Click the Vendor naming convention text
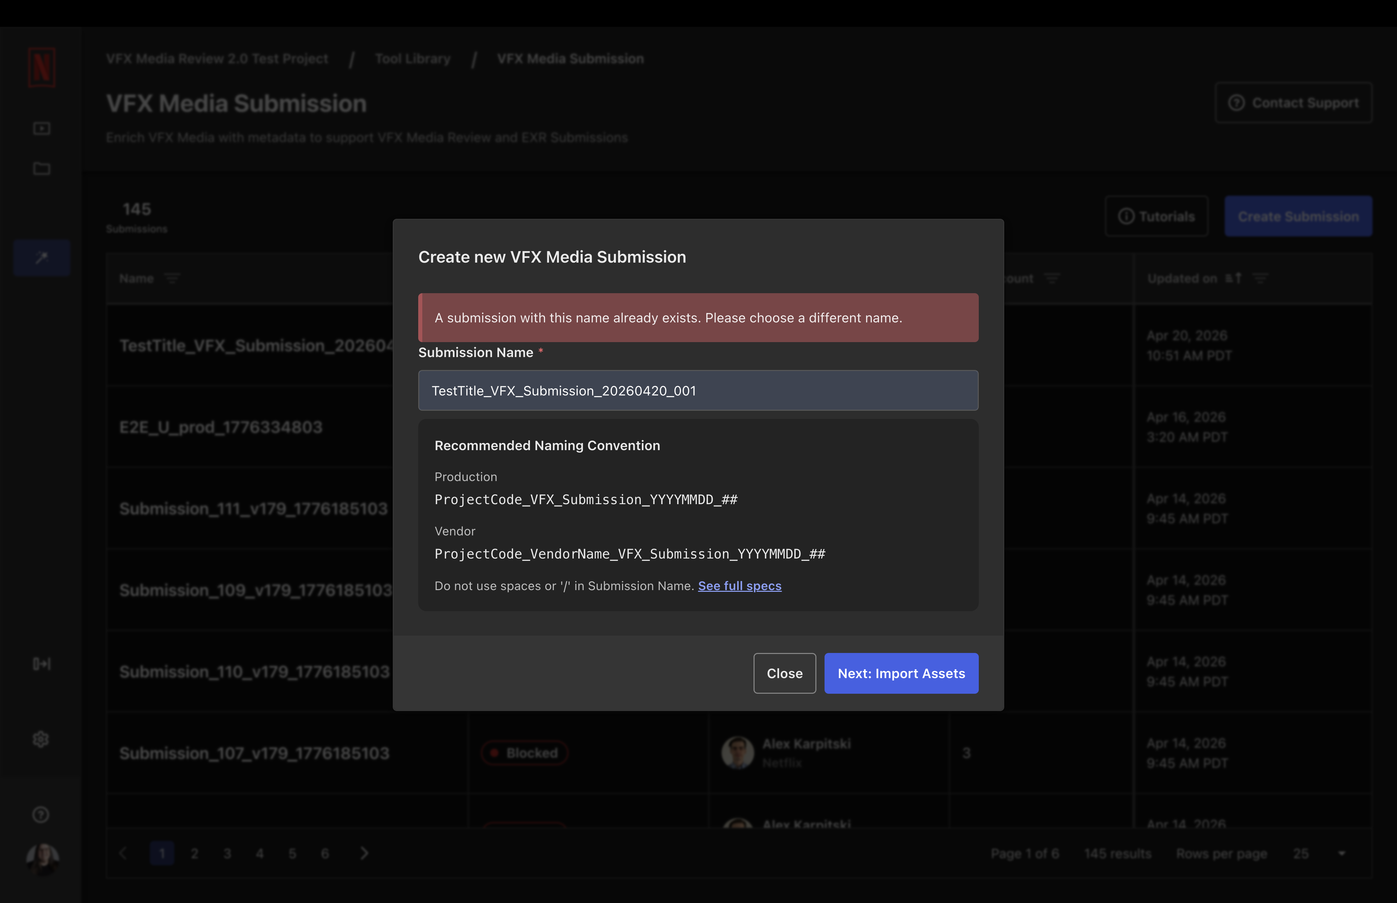Image resolution: width=1397 pixels, height=903 pixels. [630, 554]
